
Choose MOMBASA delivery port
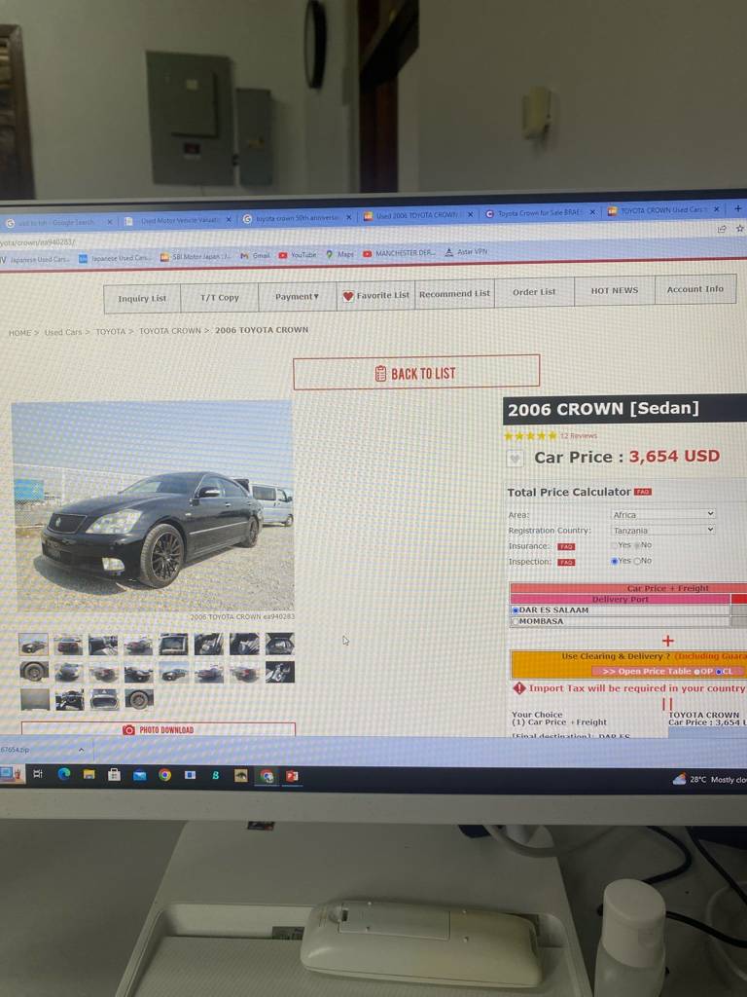click(516, 622)
